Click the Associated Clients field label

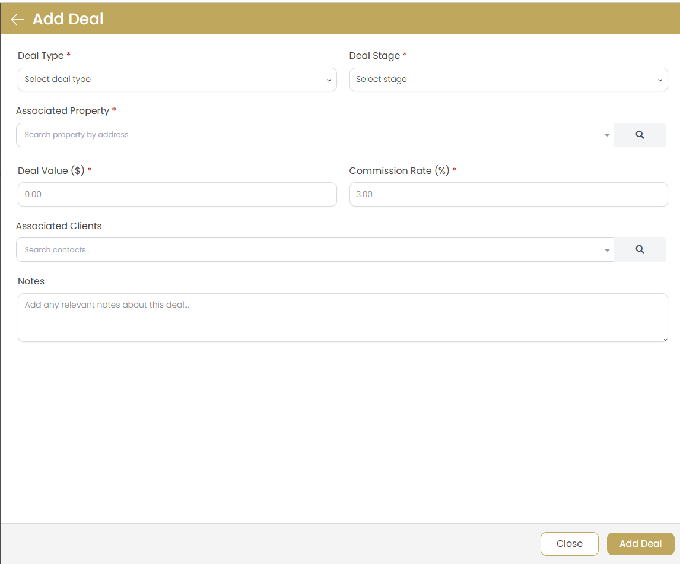59,226
